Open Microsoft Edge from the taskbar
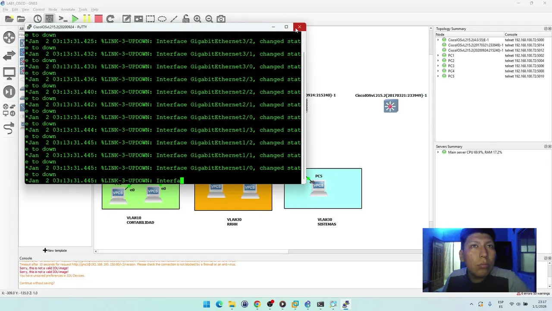The image size is (552, 311). pos(219,305)
